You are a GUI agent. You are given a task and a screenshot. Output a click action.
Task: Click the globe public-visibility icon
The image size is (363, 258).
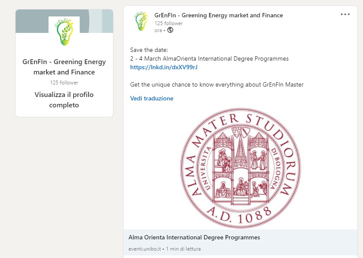pyautogui.click(x=170, y=30)
